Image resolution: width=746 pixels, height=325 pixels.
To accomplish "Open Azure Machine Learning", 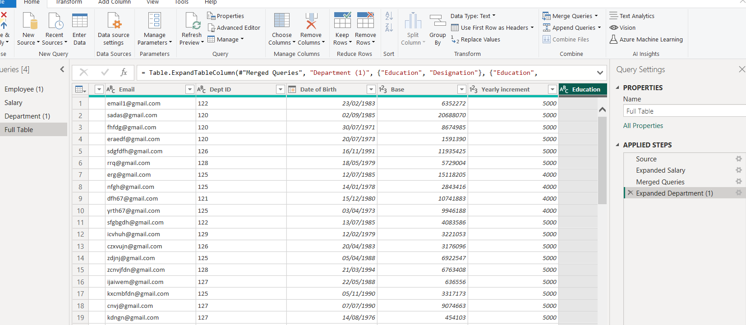I will tap(646, 39).
